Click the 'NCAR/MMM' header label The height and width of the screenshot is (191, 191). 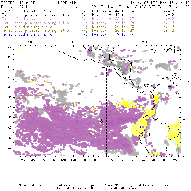tap(67, 3)
